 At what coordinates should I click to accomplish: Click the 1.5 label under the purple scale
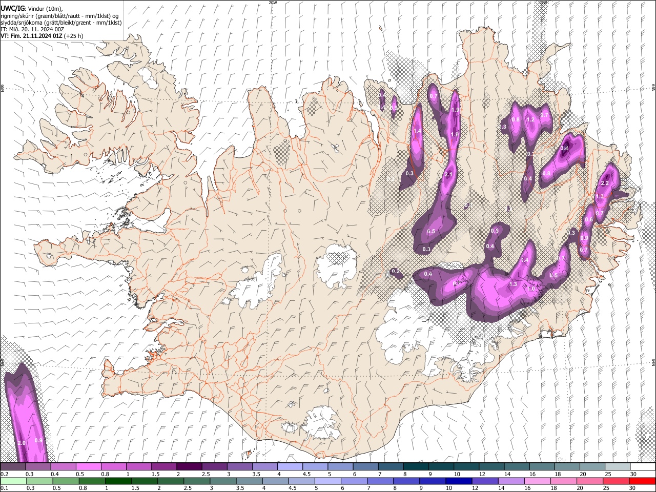click(155, 474)
